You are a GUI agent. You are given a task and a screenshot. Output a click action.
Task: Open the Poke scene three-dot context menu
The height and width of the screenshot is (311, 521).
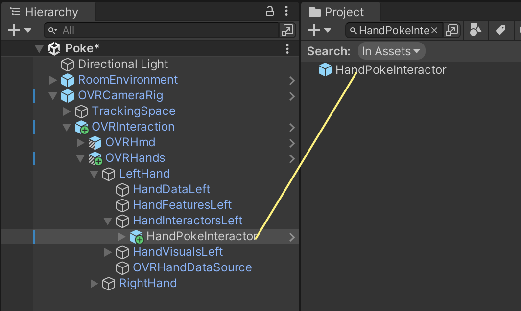287,49
